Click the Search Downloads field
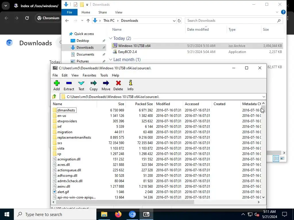Image resolution: width=294 pixels, height=220 pixels. click(234, 21)
